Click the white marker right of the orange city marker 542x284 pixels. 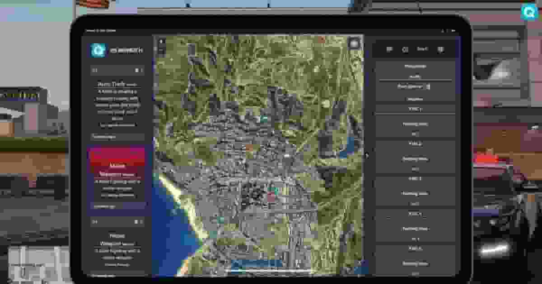288,155
